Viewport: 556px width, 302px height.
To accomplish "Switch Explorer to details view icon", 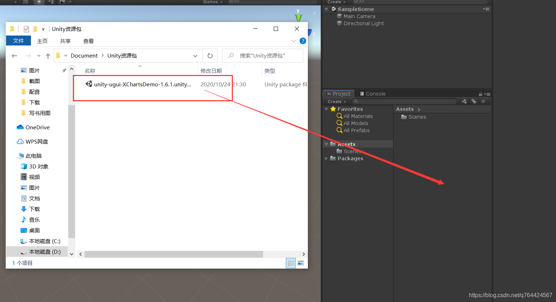I will pyautogui.click(x=291, y=263).
